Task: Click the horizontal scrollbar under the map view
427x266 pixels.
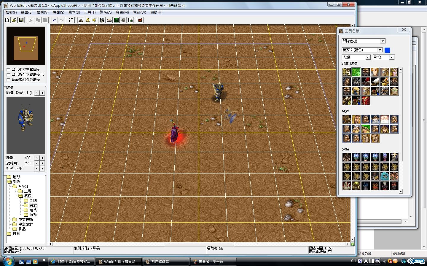Action: click(199, 244)
